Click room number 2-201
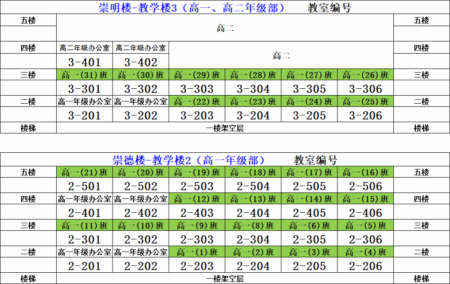Image resolution: width=450 pixels, height=284 pixels. pos(85,266)
